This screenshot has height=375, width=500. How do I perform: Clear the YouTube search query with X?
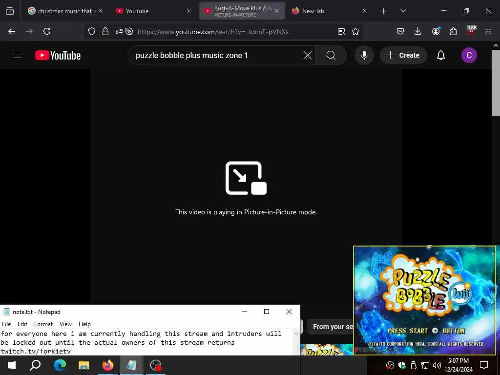click(308, 55)
